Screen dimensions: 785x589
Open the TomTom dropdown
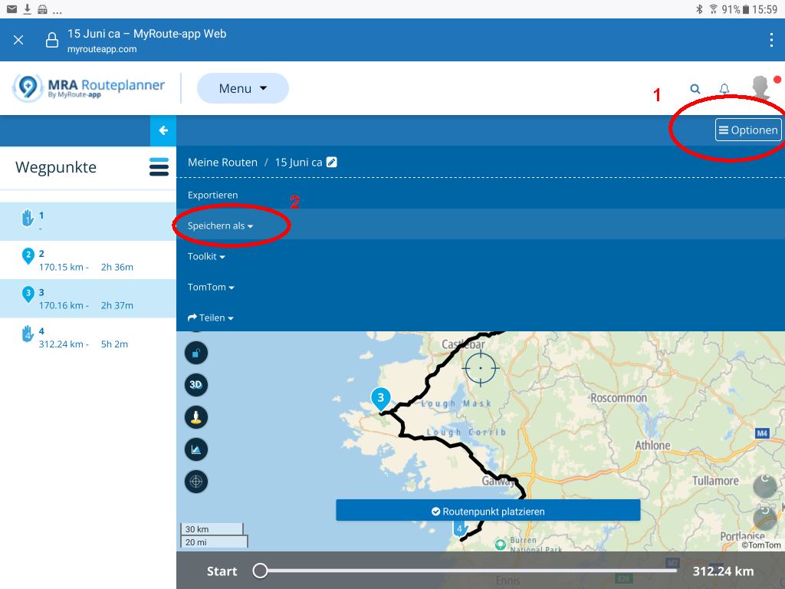pos(211,287)
